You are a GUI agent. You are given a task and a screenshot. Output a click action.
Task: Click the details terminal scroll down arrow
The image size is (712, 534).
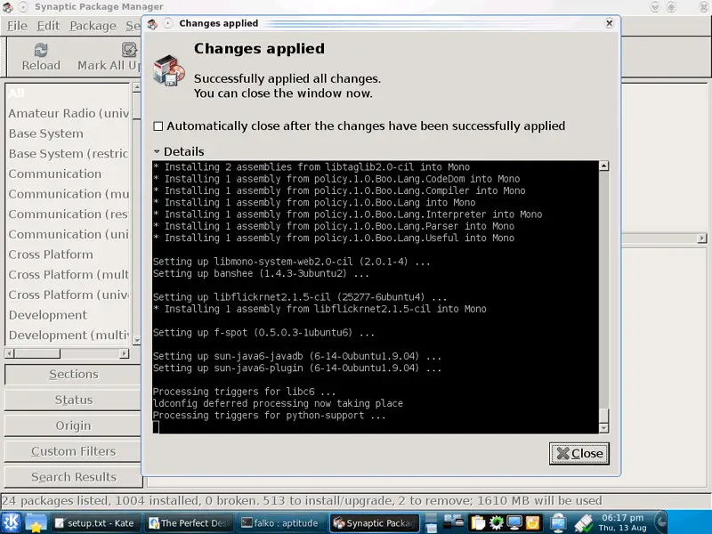(604, 428)
